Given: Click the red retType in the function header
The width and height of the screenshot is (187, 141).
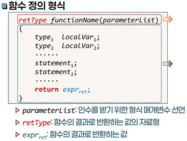Looking at the screenshot, I should coord(33,20).
